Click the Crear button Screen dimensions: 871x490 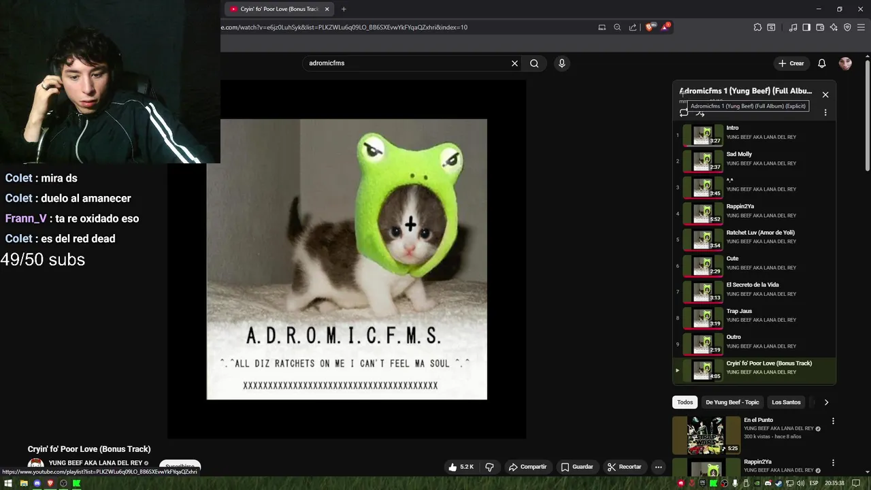pos(791,63)
